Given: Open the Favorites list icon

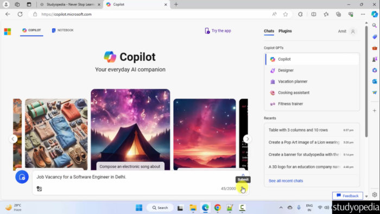Looking at the screenshot, I should click(326, 14).
